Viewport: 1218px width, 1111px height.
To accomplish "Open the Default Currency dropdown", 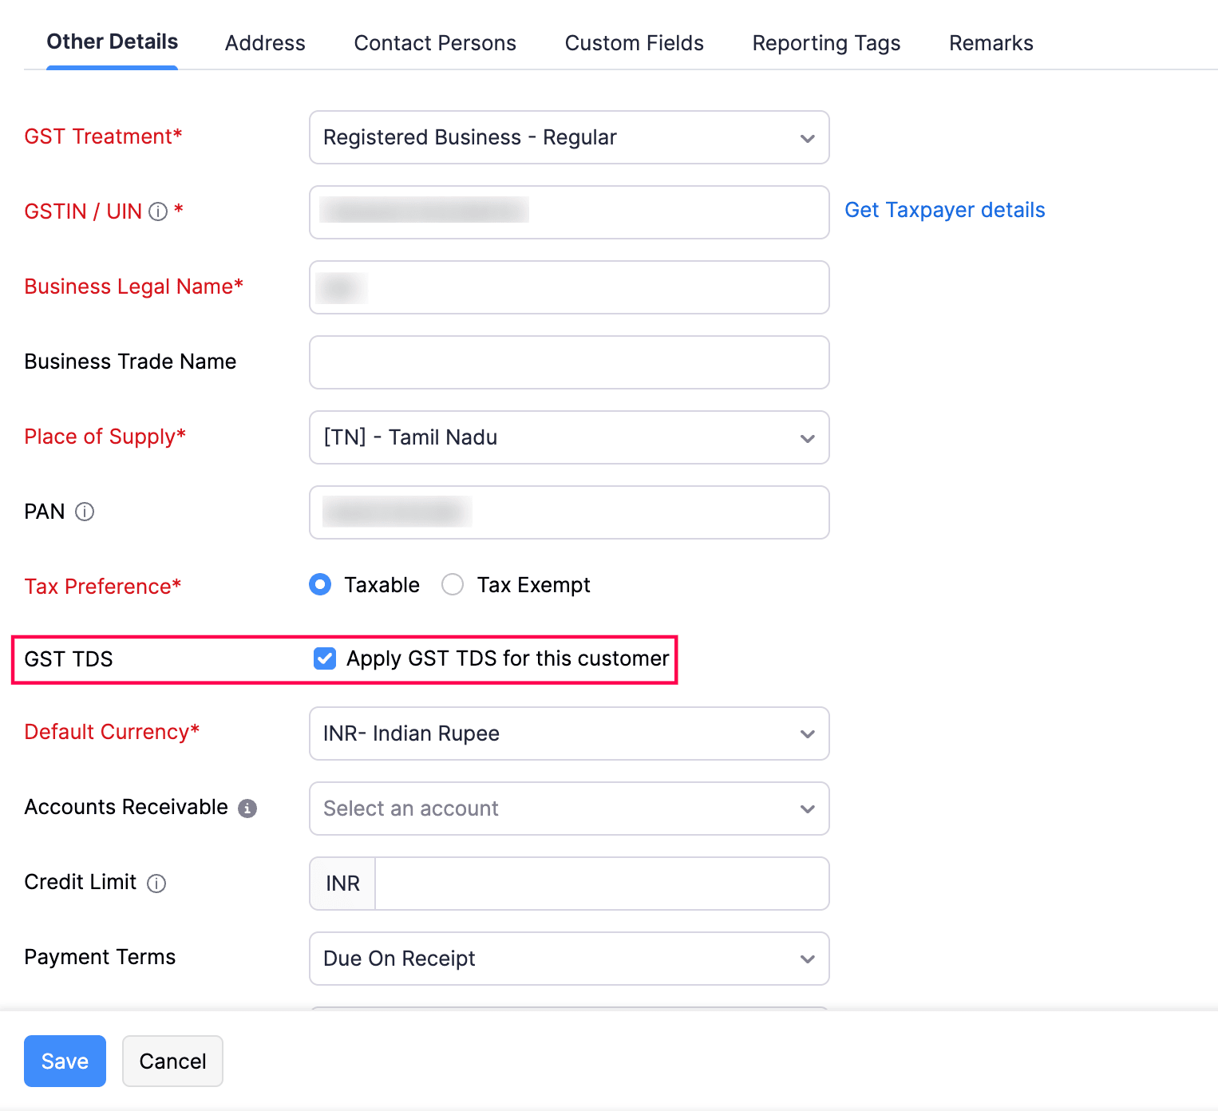I will (568, 733).
